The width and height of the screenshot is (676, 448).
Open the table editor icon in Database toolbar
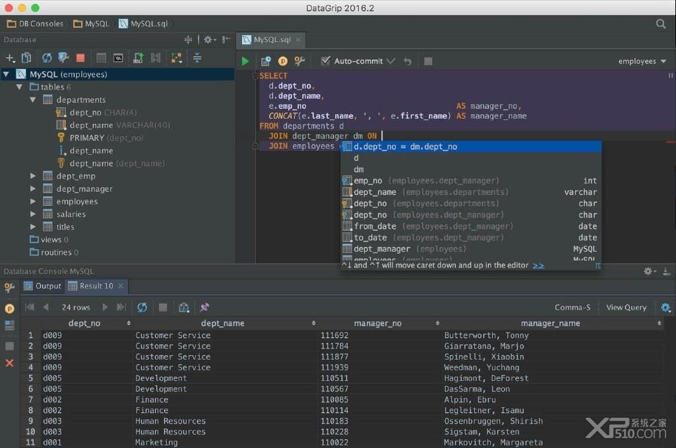click(102, 58)
